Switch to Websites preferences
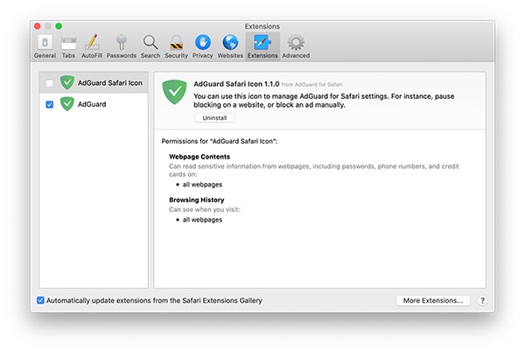525x352 pixels. click(x=230, y=46)
